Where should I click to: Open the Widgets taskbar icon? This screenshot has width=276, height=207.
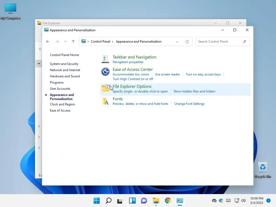pyautogui.click(x=132, y=201)
